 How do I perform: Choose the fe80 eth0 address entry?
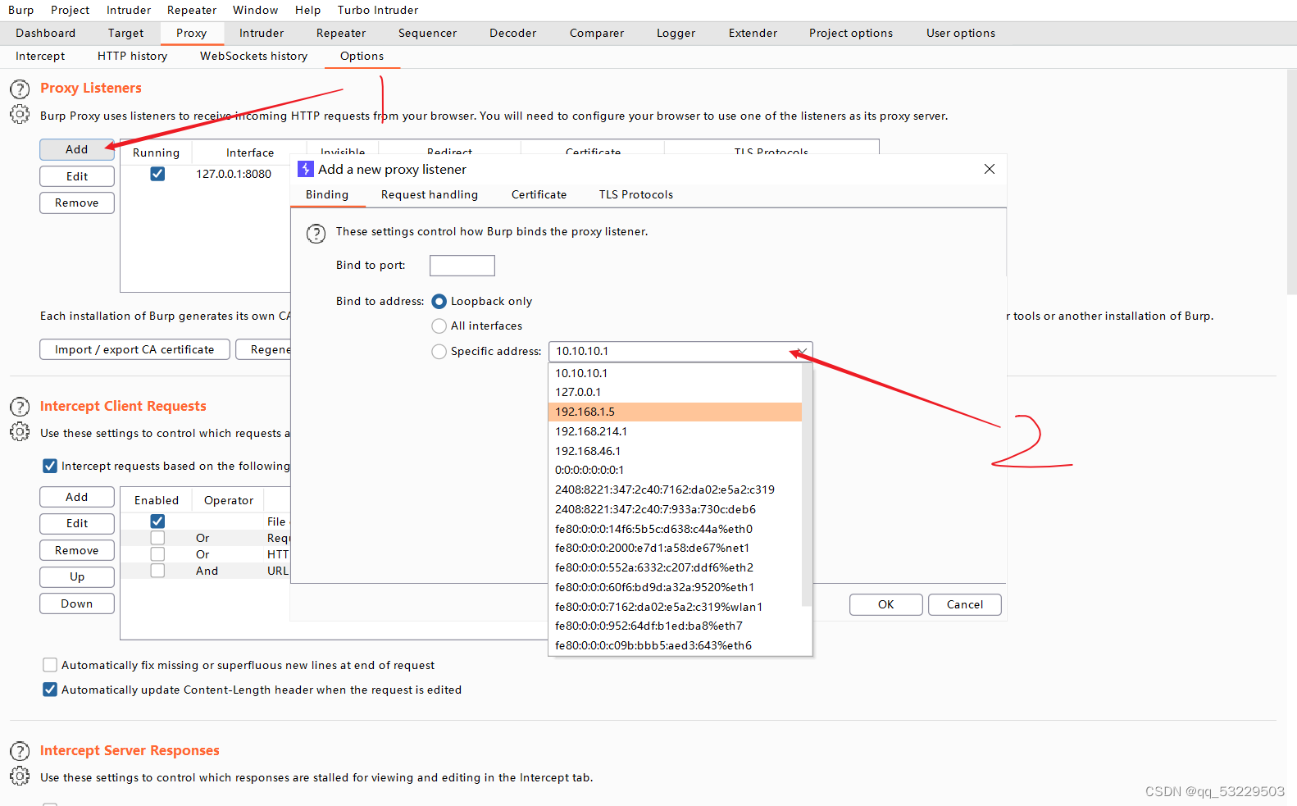point(675,529)
